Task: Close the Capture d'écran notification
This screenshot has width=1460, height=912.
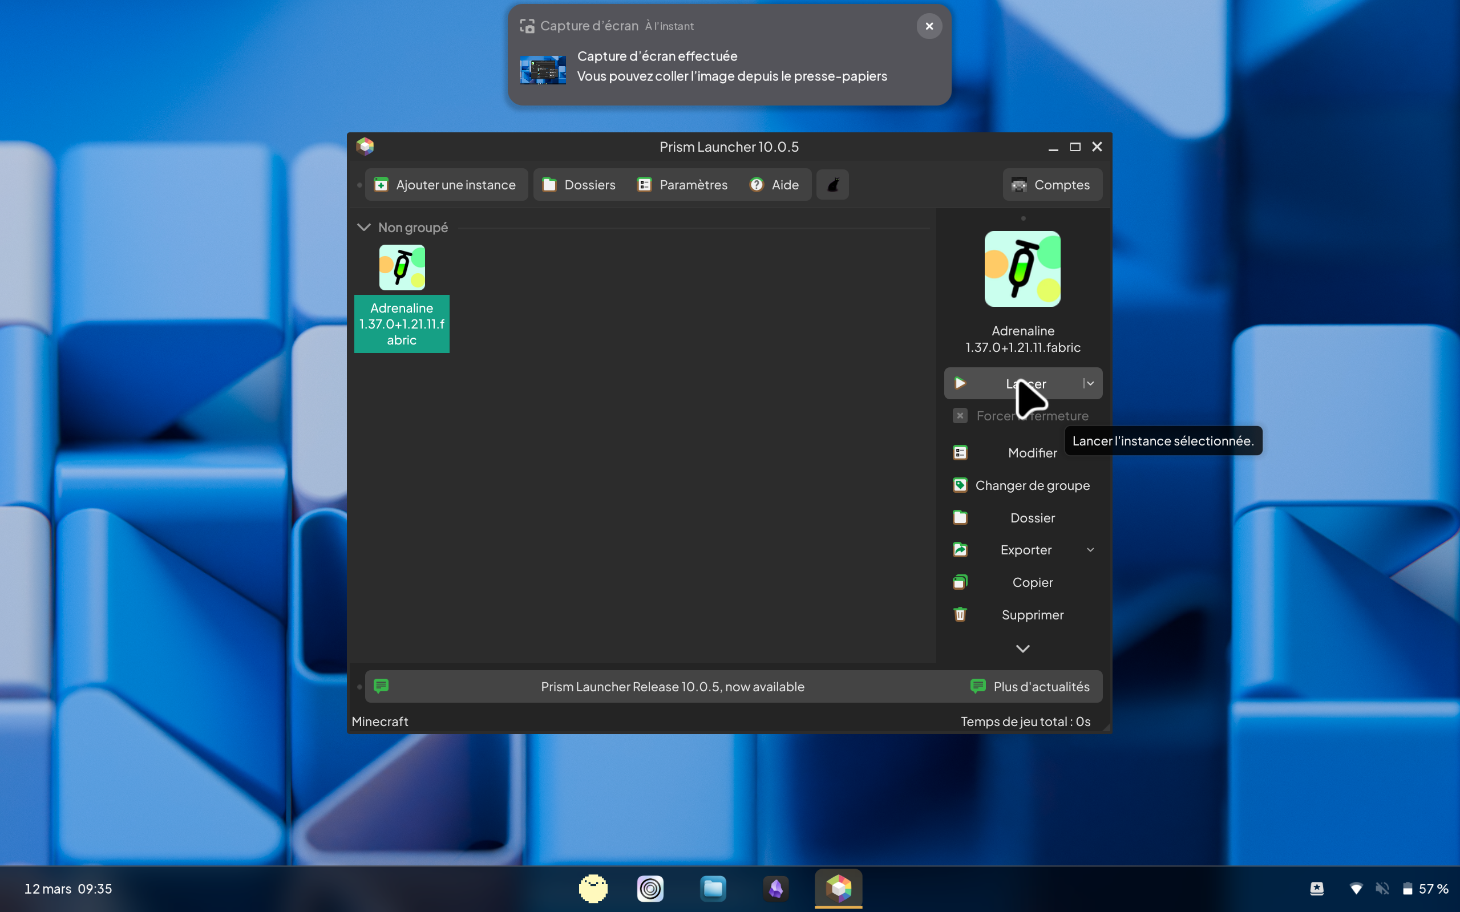Action: coord(929,26)
